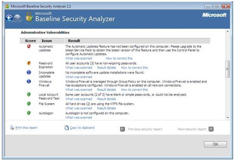The height and width of the screenshot is (161, 235).
Task: Click the red X score icon for Automatic Updates
Action: pos(29,46)
